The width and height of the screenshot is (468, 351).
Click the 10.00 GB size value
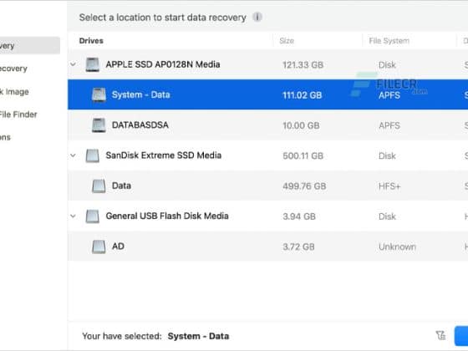pyautogui.click(x=301, y=125)
